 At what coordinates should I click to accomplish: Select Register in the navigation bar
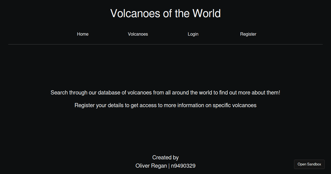point(248,34)
